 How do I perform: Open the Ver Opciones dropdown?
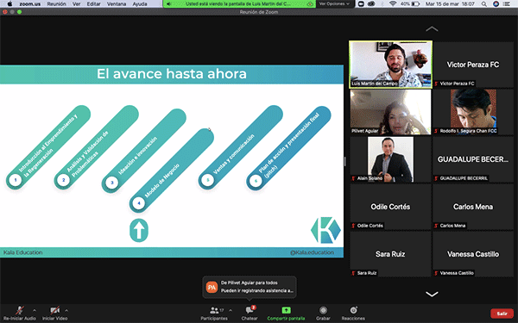(x=334, y=4)
